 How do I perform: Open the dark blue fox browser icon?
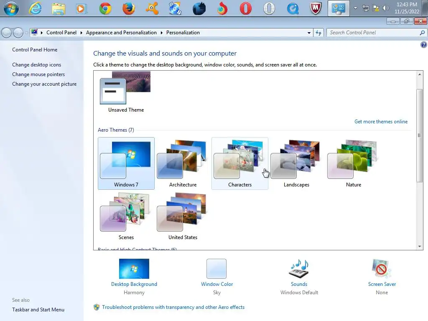click(199, 8)
